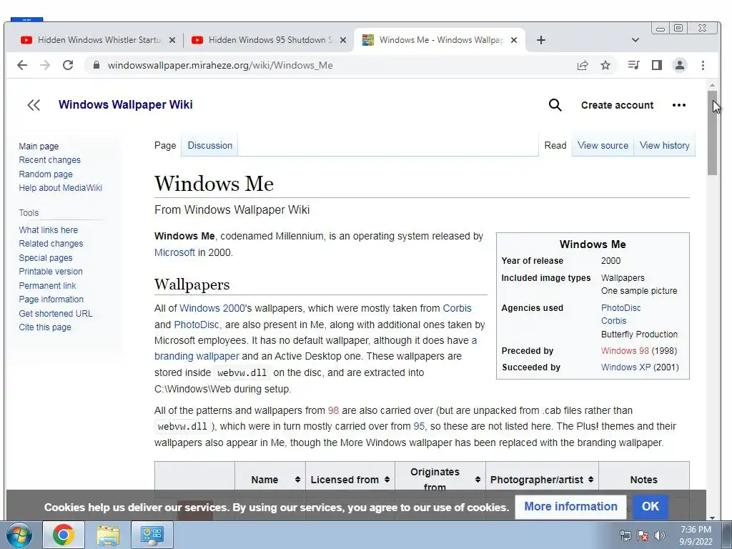The image size is (732, 549).
Task: Sort table by Name column
Action: click(x=270, y=480)
